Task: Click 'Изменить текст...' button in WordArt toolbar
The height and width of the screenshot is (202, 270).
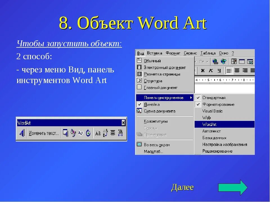Action: click(44, 133)
